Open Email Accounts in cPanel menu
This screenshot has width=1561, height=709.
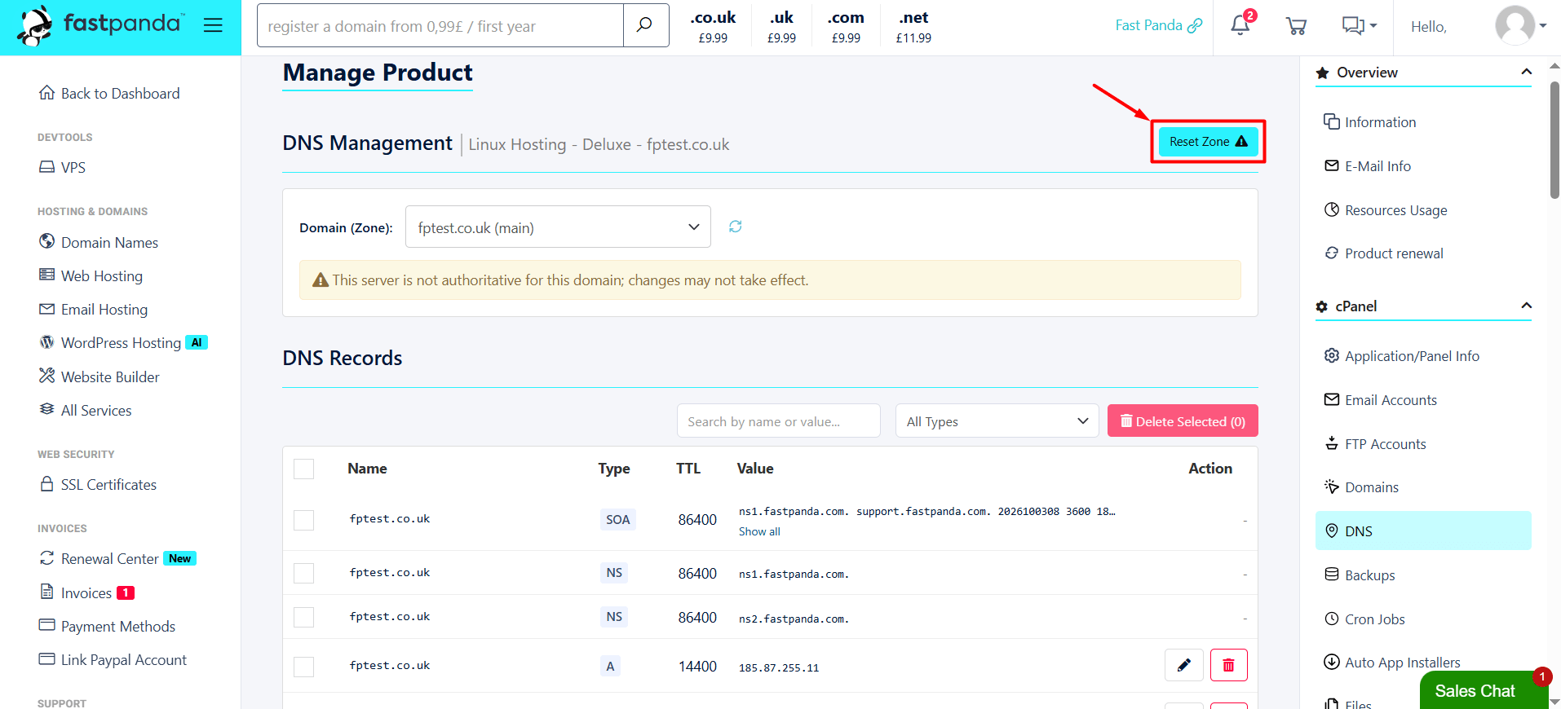pyautogui.click(x=1380, y=400)
